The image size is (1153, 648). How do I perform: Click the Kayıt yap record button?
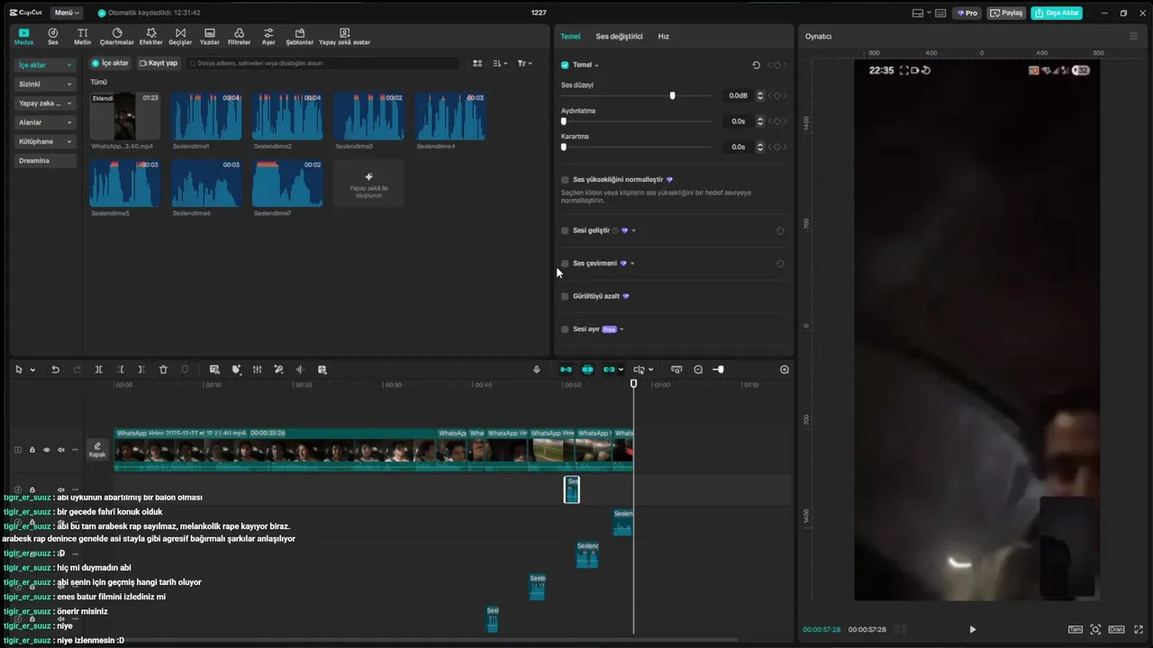(x=159, y=63)
